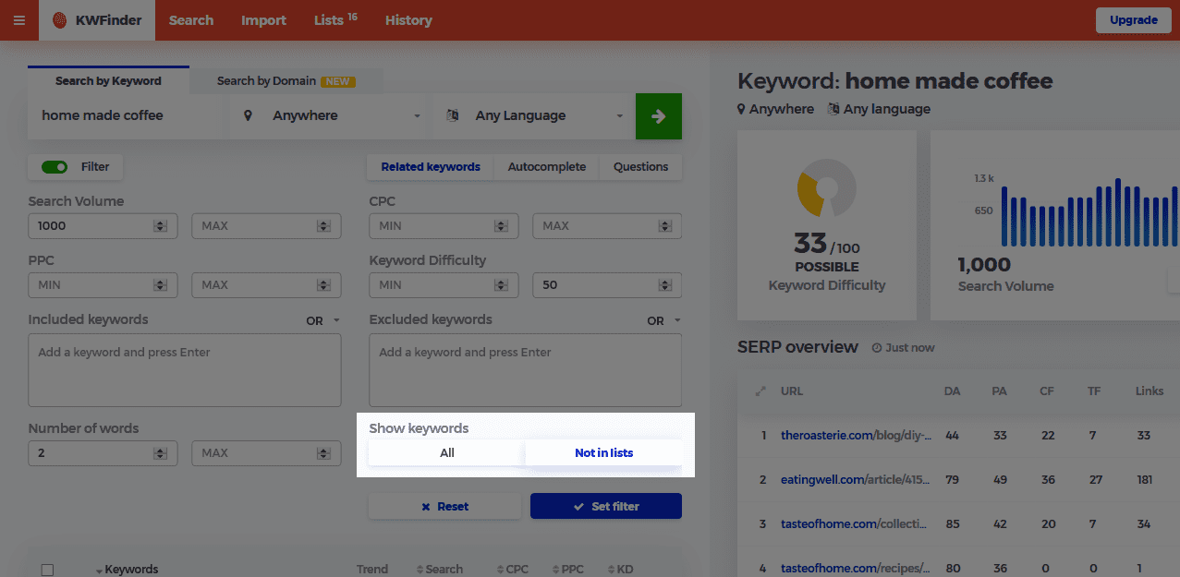Click the Keyword Difficulty MIN stepper
This screenshot has height=577, width=1180.
[x=501, y=285]
